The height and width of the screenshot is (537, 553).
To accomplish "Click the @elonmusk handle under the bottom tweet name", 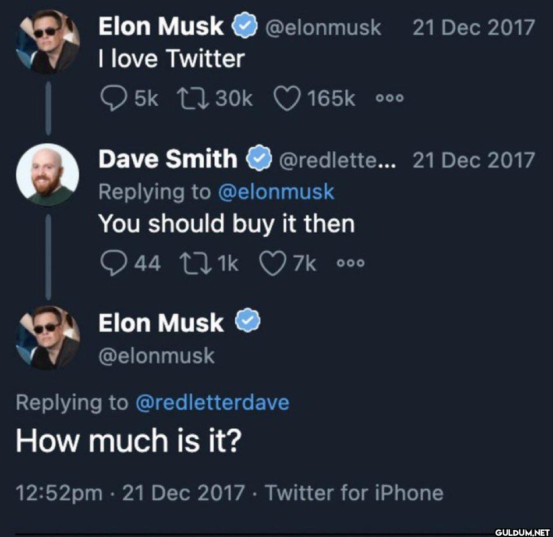I will coord(157,356).
